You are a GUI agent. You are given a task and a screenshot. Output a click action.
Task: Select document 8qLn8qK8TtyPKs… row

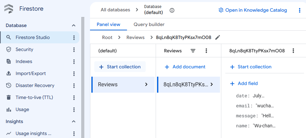(x=189, y=85)
